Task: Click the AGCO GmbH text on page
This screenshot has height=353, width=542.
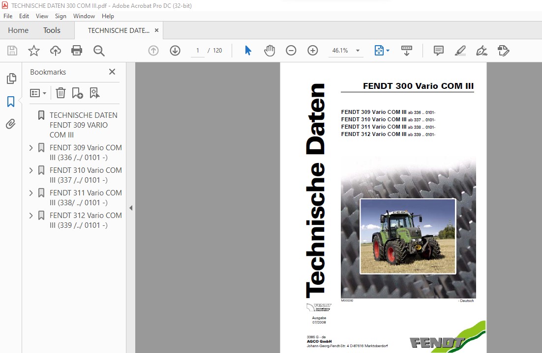Action: click(319, 341)
